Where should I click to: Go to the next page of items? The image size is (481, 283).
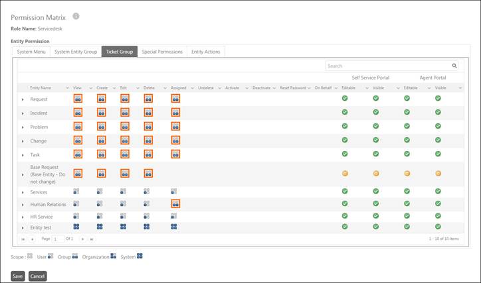point(82,239)
